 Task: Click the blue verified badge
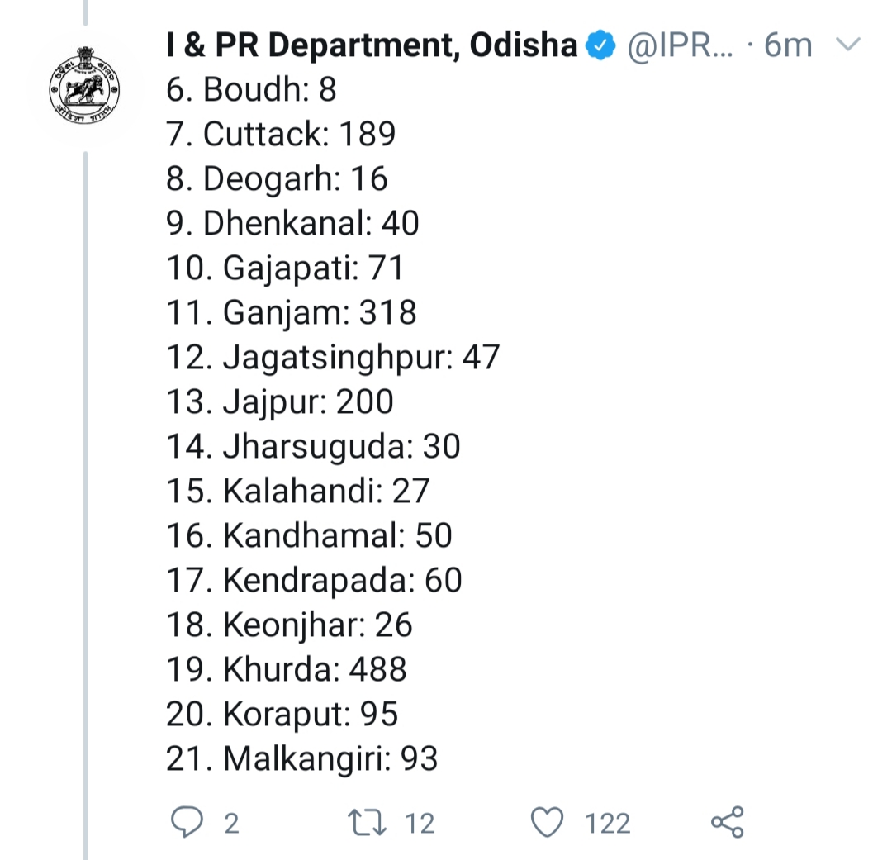(600, 46)
